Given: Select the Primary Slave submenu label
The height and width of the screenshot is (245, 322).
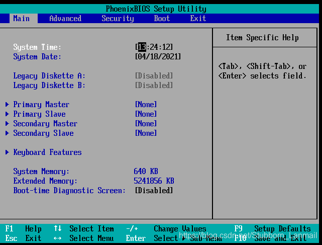Looking at the screenshot, I should (39, 114).
